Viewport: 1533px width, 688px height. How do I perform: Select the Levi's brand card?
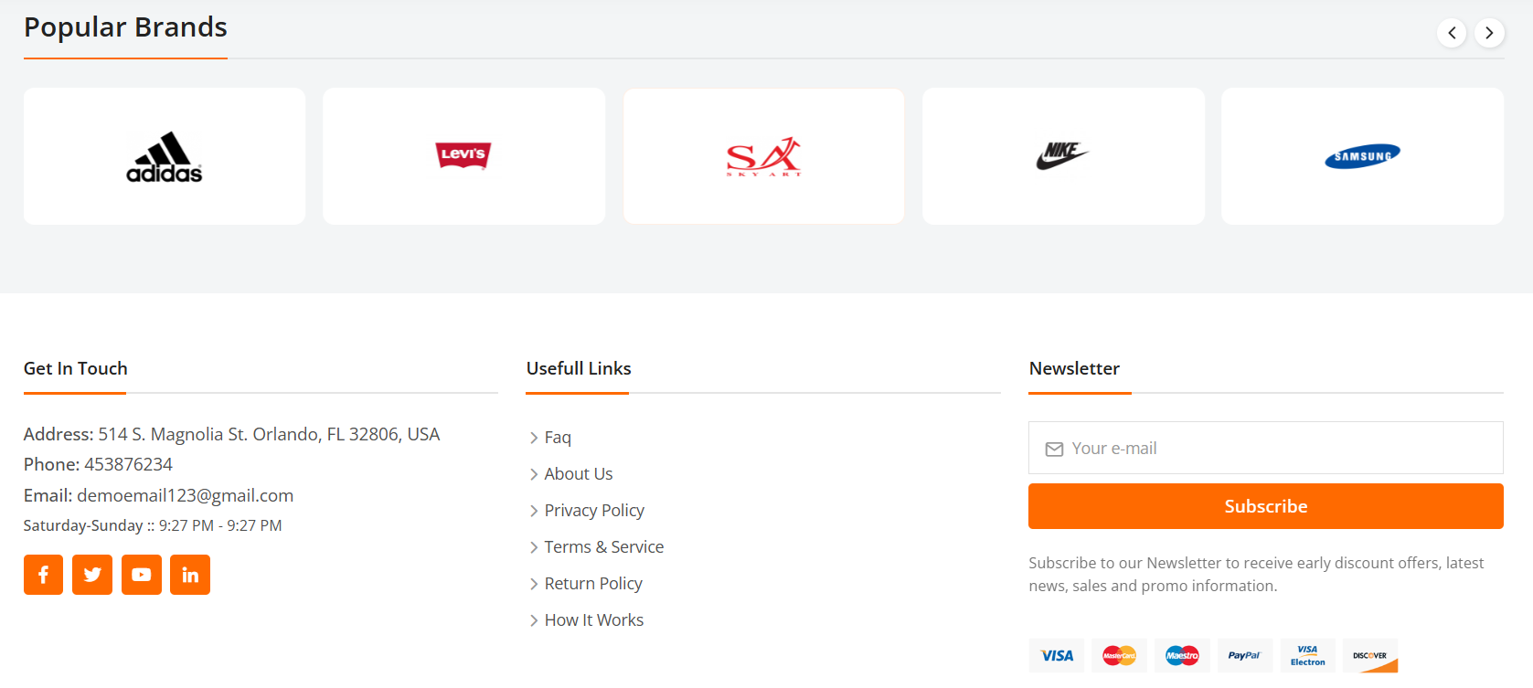(464, 156)
